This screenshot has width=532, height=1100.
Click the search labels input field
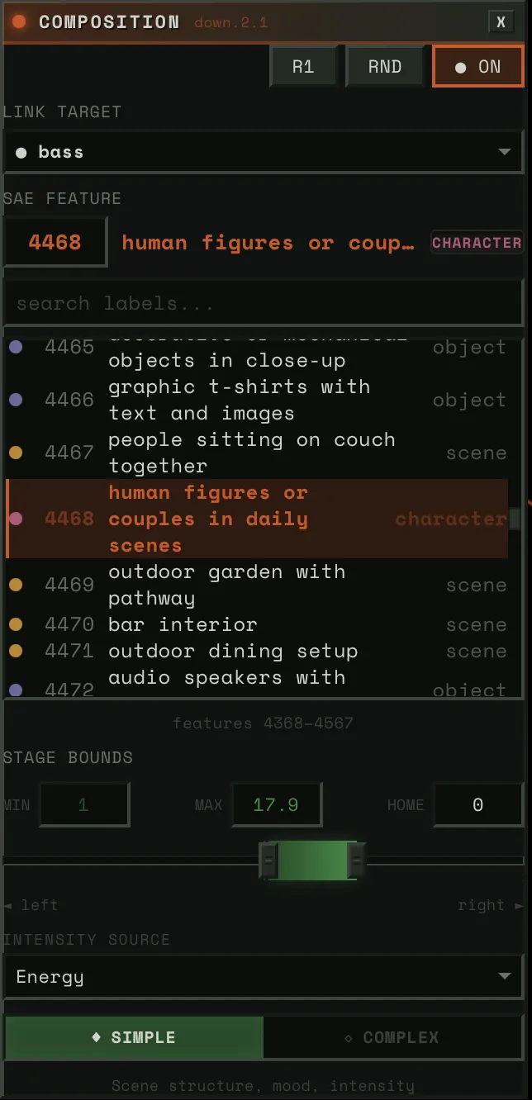pos(264,303)
